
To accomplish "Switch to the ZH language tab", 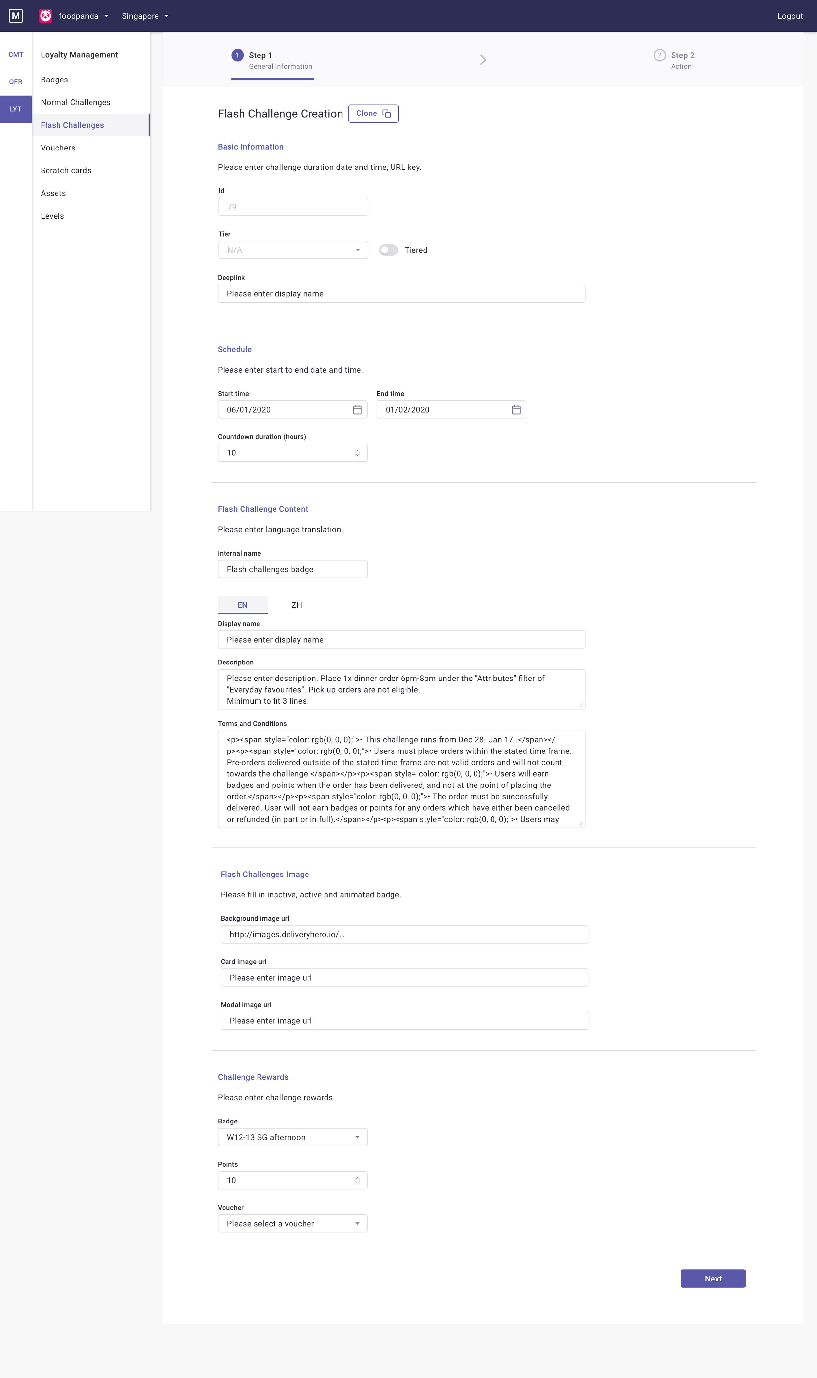I will pyautogui.click(x=297, y=605).
